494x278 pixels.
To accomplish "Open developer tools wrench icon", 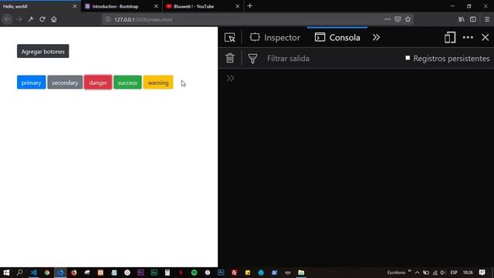I will click(31, 19).
